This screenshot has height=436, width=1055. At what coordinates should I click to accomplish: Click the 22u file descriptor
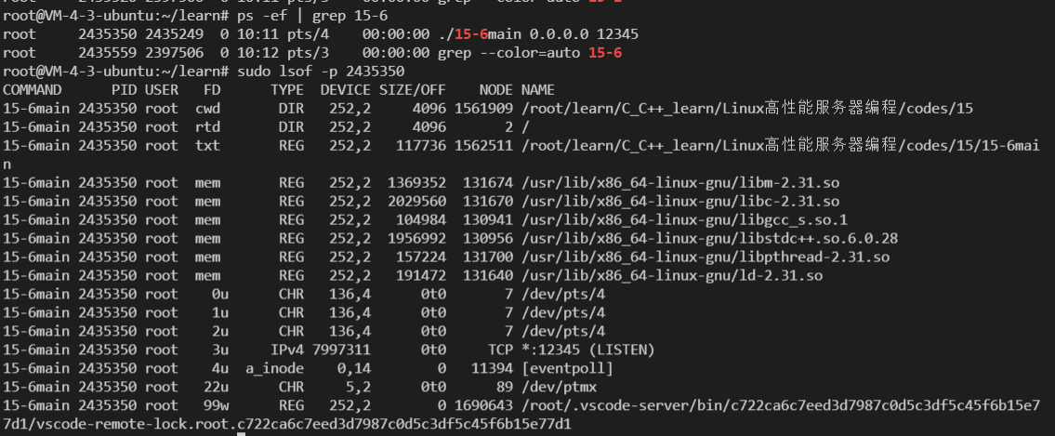coord(216,387)
